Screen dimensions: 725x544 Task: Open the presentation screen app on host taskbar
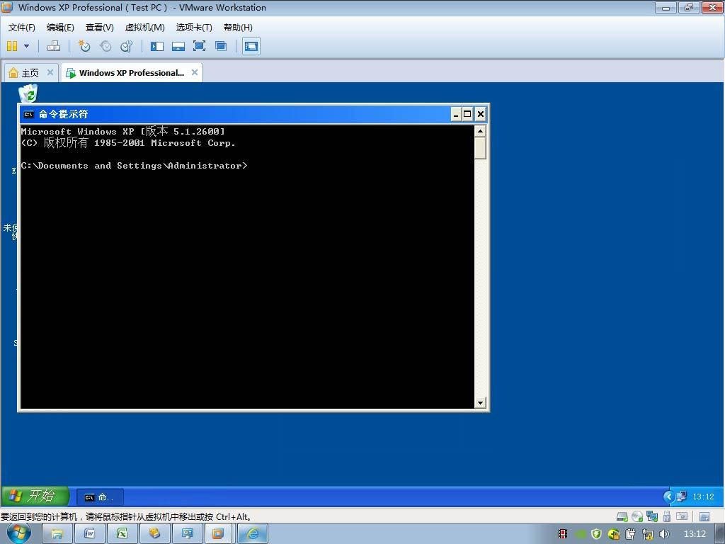(x=187, y=534)
